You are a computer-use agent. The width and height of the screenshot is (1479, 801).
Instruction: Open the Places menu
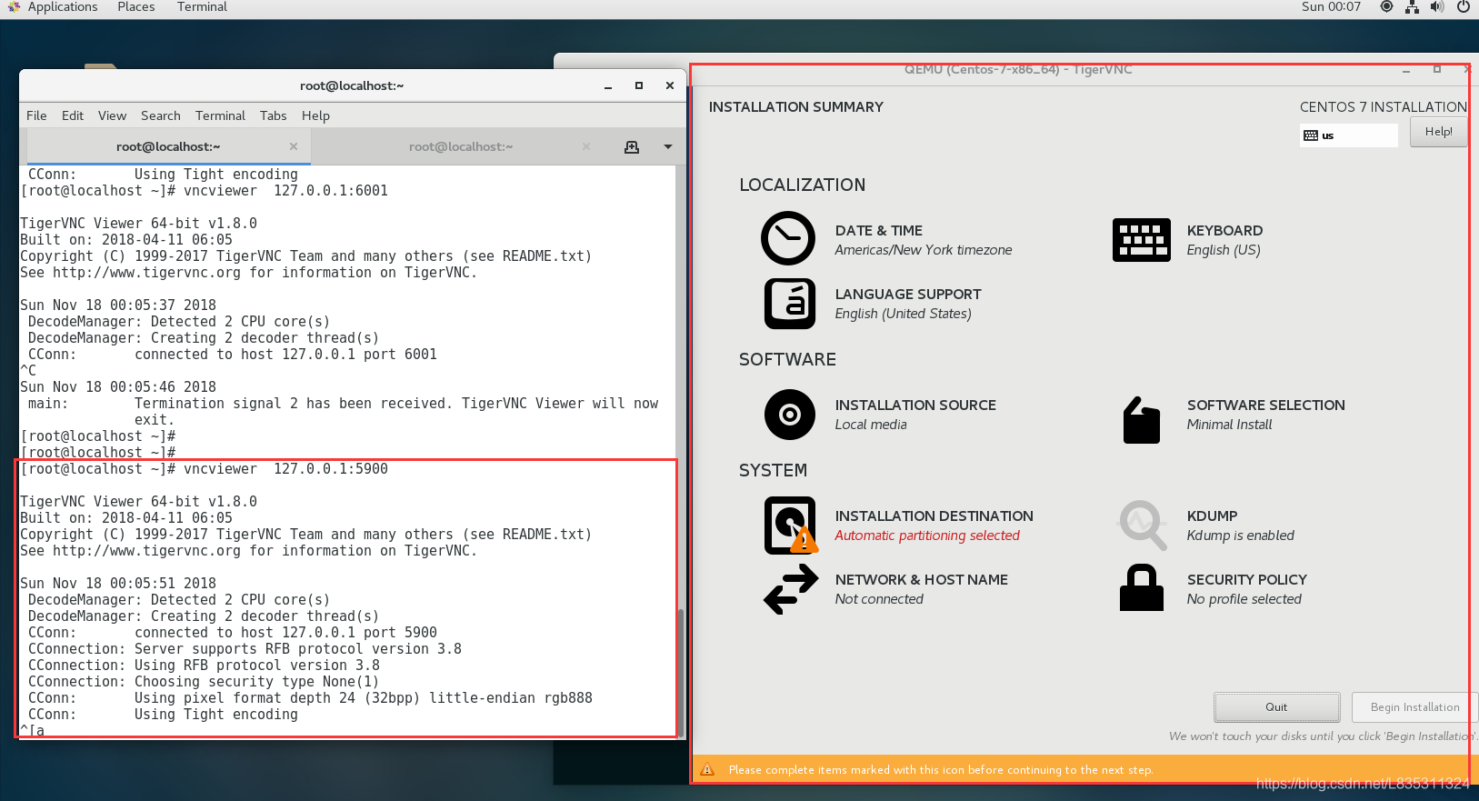click(x=136, y=7)
